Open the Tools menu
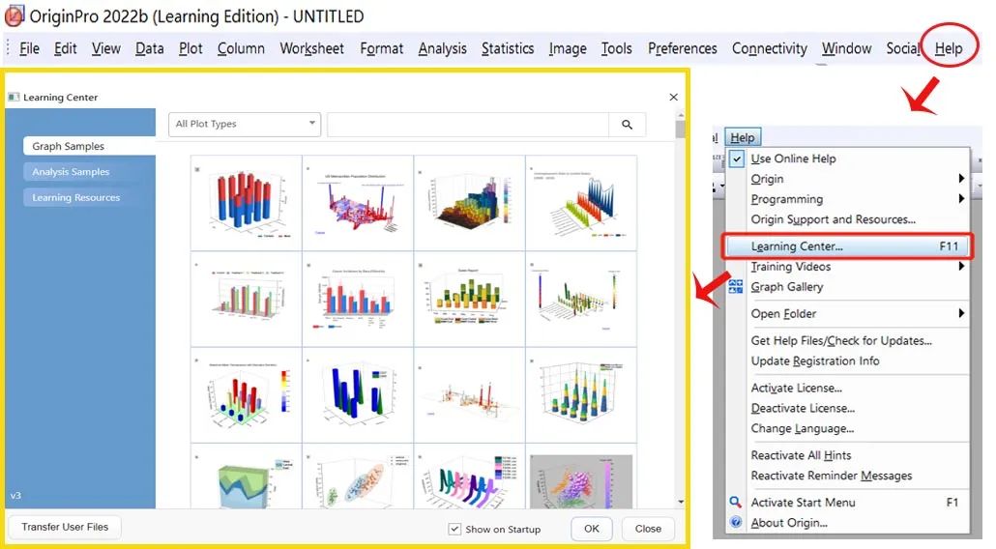 tap(616, 49)
